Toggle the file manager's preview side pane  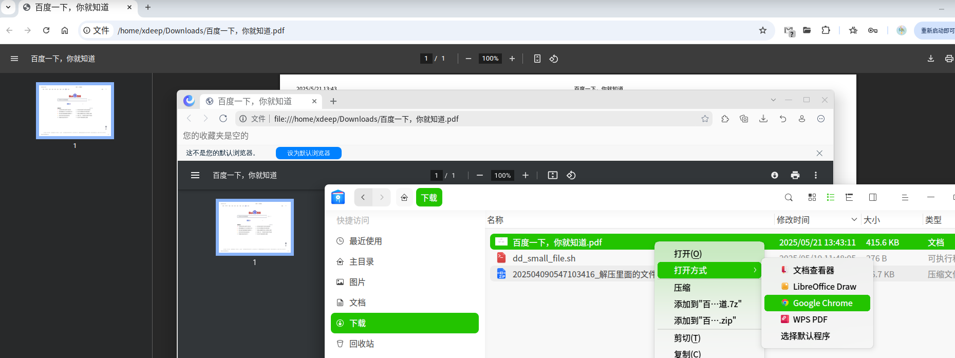(x=873, y=197)
